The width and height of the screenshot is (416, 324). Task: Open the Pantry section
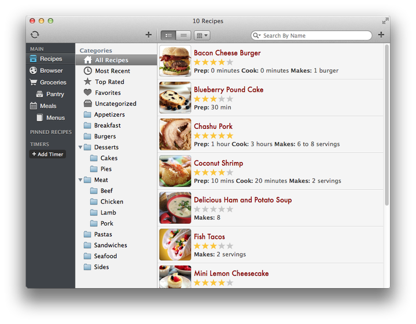[x=55, y=95]
